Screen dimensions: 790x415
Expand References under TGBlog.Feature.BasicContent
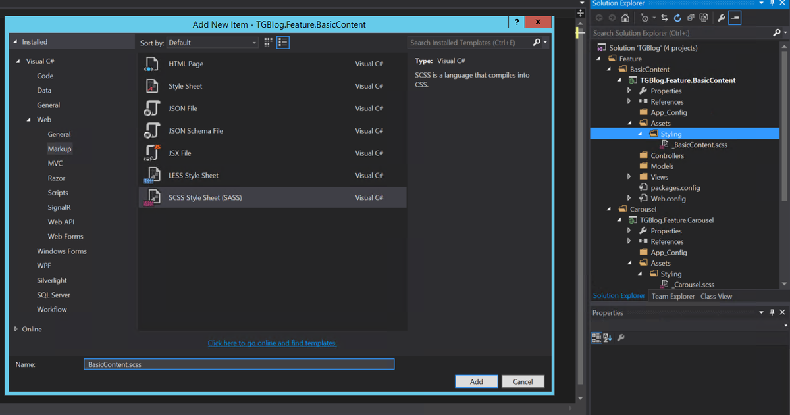pos(629,101)
